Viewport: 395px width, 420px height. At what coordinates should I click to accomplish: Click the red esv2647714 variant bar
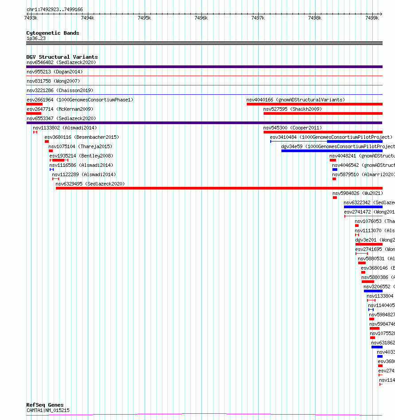pyautogui.click(x=34, y=113)
